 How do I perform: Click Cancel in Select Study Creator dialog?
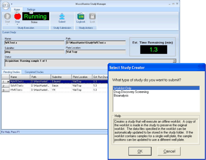169,151
